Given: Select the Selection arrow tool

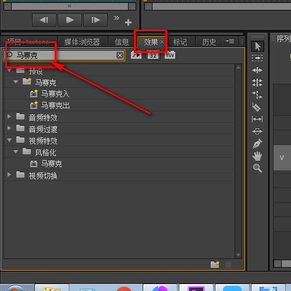Looking at the screenshot, I should pyautogui.click(x=257, y=47).
